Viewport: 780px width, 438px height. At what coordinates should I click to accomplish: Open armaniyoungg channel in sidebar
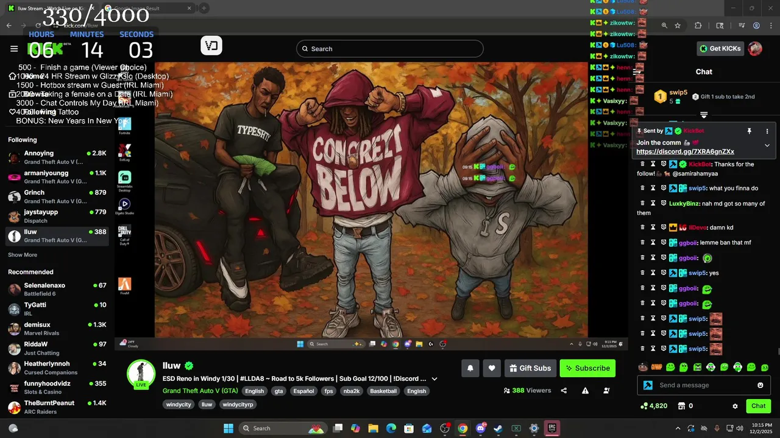tap(57, 177)
